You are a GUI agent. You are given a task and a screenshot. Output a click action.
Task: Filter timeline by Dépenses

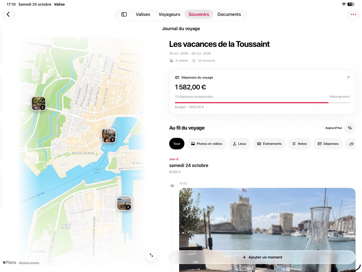pos(328,144)
